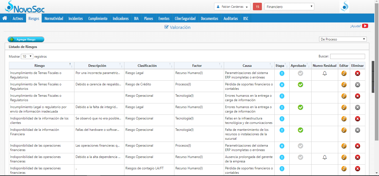Click bell icon in 'Ausencia prolongada del gerente' row
Viewport: 379px width, 176px height.
coord(325,157)
